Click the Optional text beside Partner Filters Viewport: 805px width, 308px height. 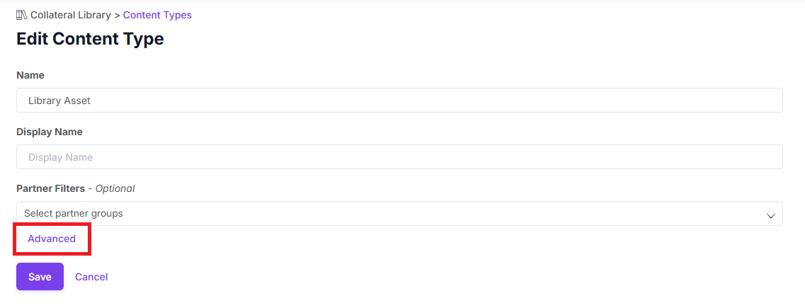click(115, 188)
